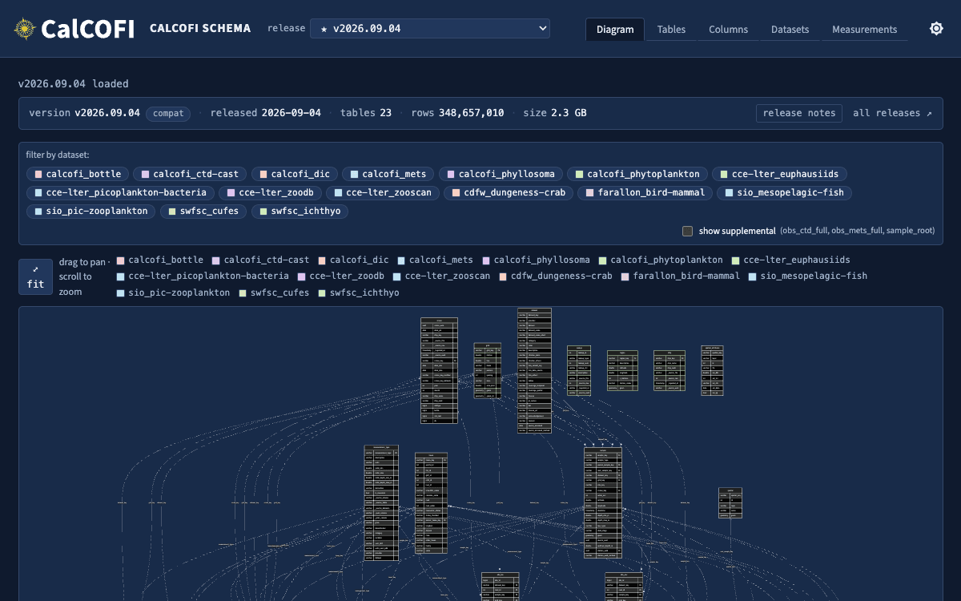Switch to the Measurements tab
The width and height of the screenshot is (961, 601).
864,30
